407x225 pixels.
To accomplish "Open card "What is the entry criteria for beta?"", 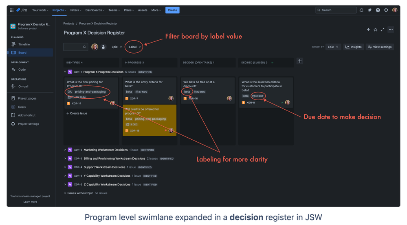I will point(149,90).
